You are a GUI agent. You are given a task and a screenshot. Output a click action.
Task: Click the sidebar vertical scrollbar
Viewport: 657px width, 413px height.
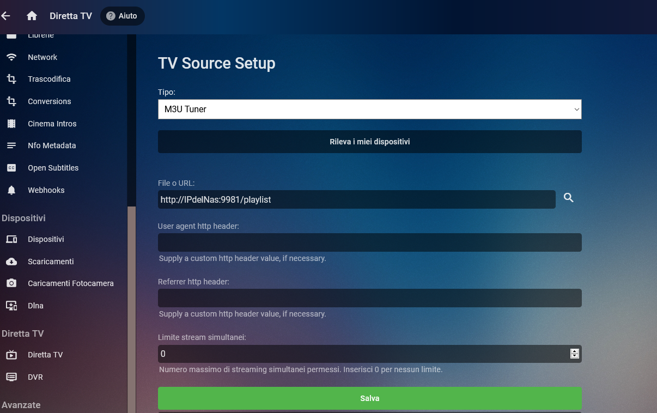click(131, 305)
